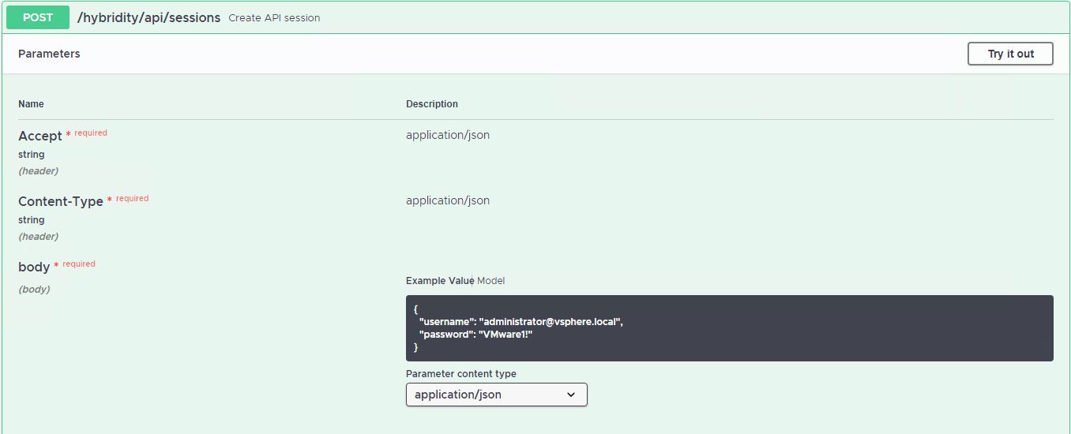Image resolution: width=1071 pixels, height=434 pixels.
Task: Click the 'Parameter content type' label
Action: coord(460,374)
